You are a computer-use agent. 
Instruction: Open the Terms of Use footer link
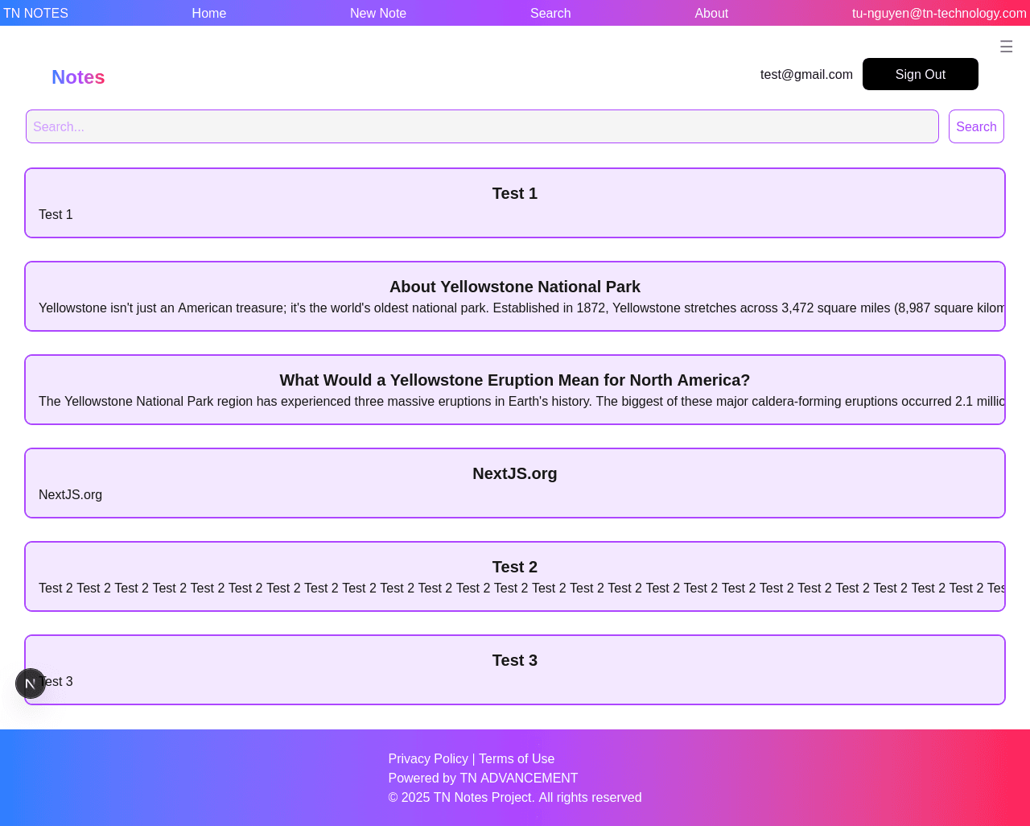[x=517, y=759]
